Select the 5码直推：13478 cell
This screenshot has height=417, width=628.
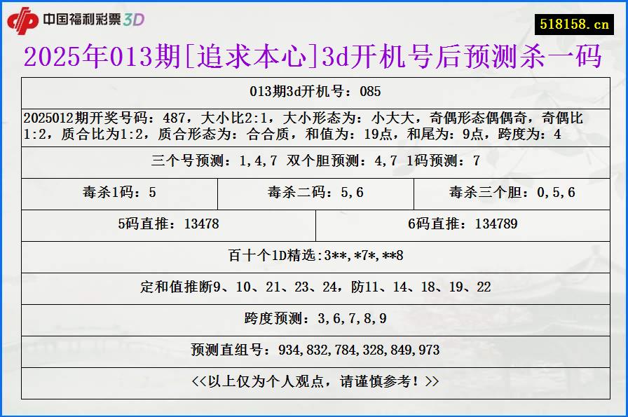point(168,225)
